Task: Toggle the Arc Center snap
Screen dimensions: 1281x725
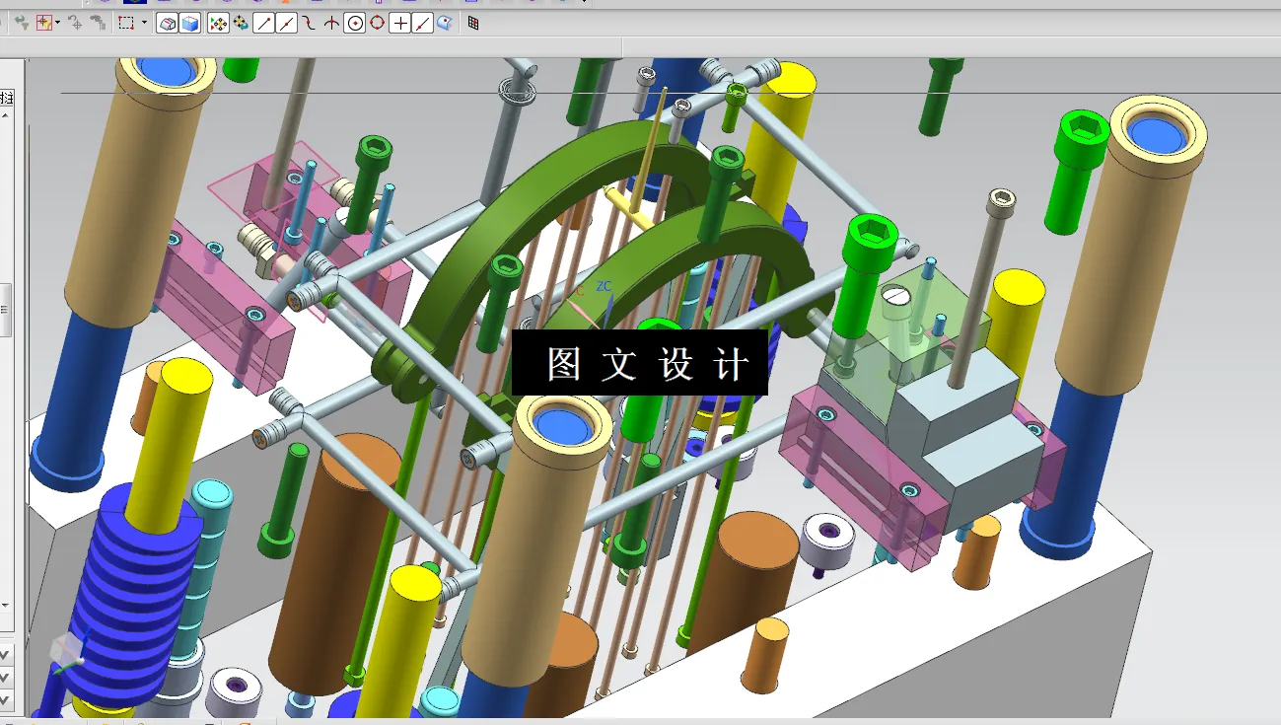Action: pyautogui.click(x=355, y=22)
